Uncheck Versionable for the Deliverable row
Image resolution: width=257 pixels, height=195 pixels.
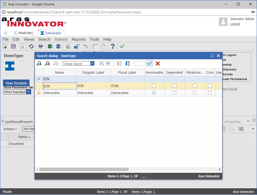154,92
